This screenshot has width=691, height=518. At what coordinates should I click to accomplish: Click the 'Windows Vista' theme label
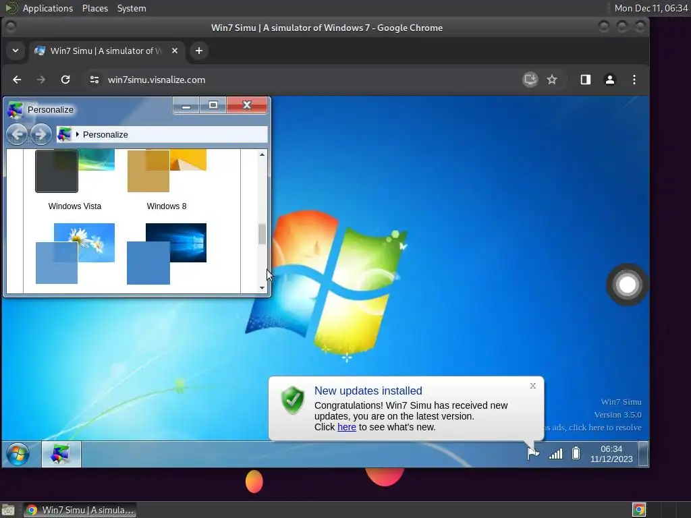pyautogui.click(x=74, y=206)
